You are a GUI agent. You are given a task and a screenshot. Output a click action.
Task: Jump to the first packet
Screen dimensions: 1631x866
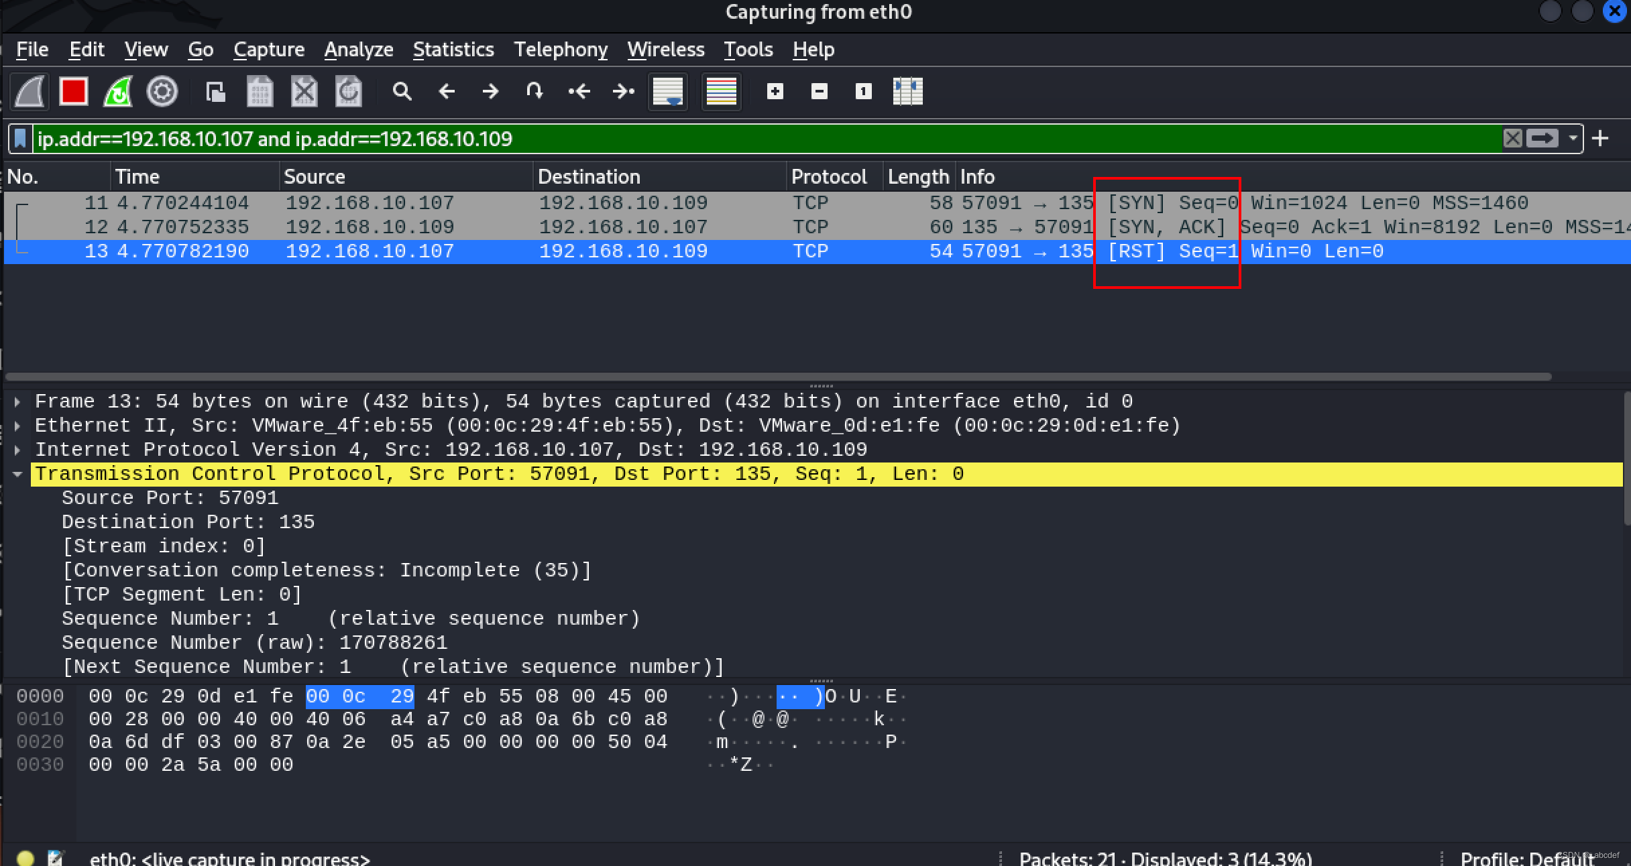pos(579,91)
